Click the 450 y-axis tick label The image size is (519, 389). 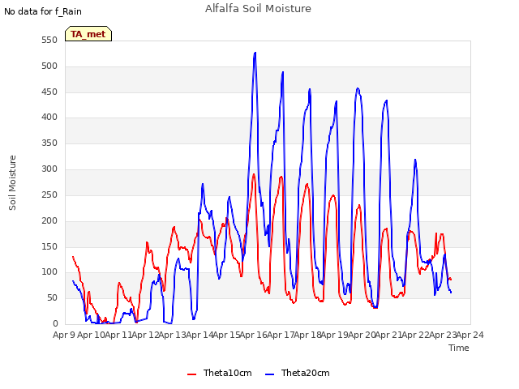[49, 92]
